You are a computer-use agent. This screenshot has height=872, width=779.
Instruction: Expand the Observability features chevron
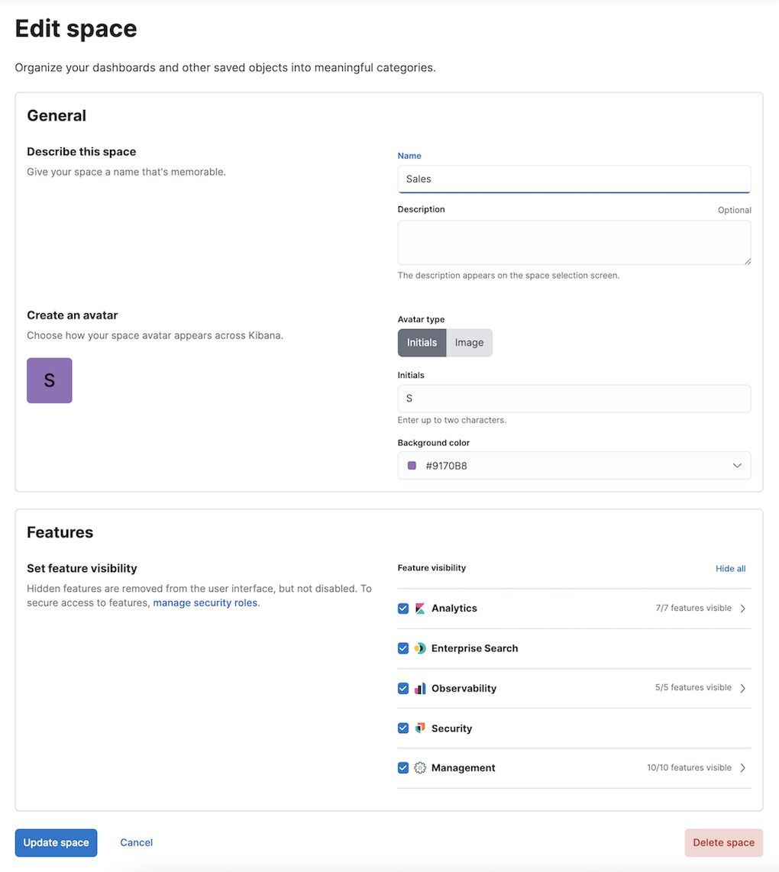point(743,688)
